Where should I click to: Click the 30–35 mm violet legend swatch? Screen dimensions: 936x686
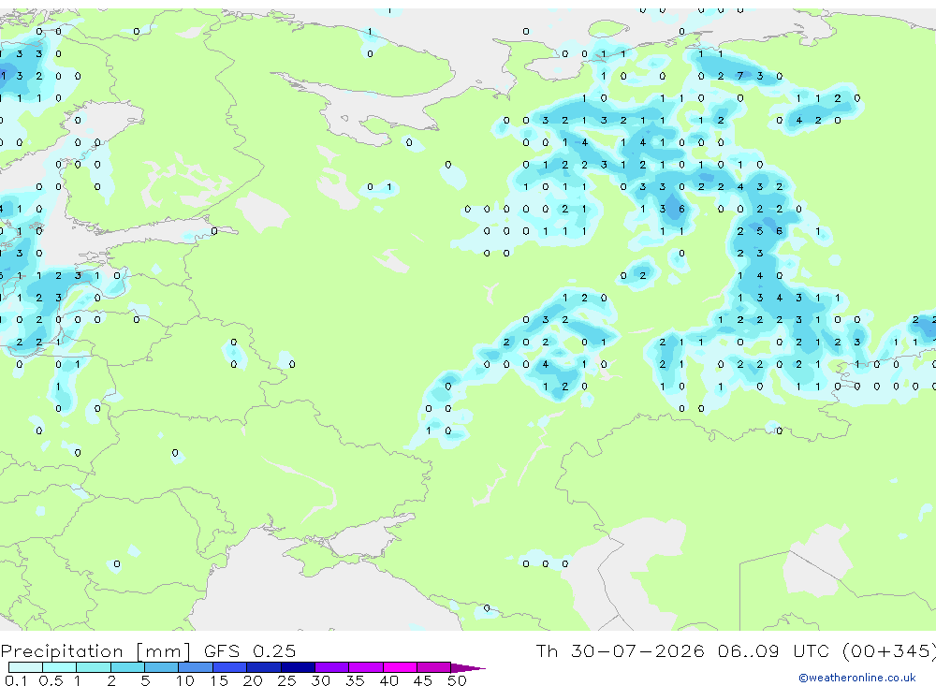coord(331,667)
